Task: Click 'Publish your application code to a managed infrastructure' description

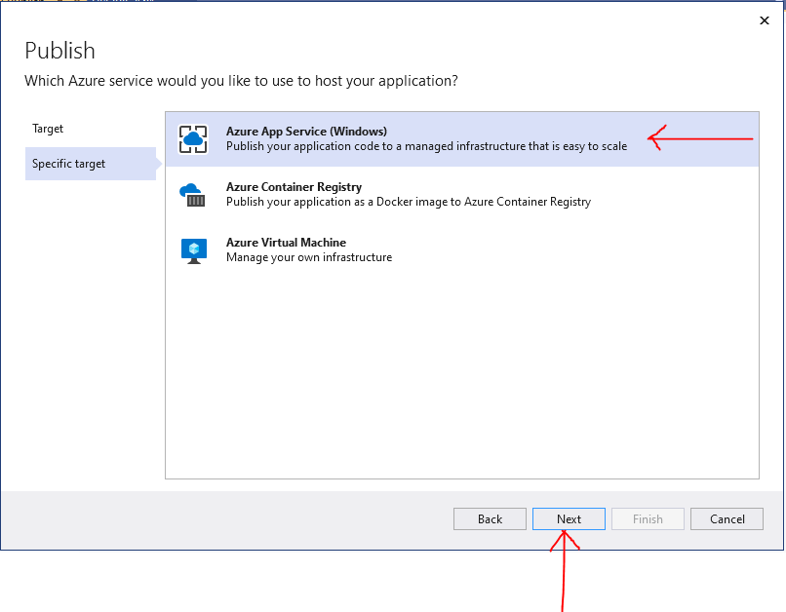Action: tap(426, 146)
